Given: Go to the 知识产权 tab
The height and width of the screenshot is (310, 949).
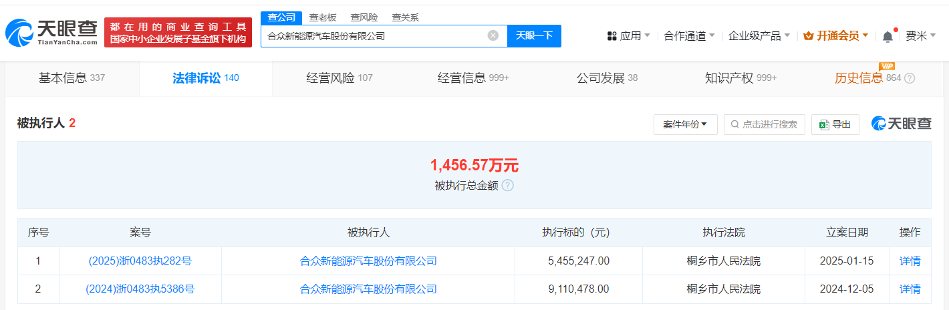Looking at the screenshot, I should [x=740, y=78].
